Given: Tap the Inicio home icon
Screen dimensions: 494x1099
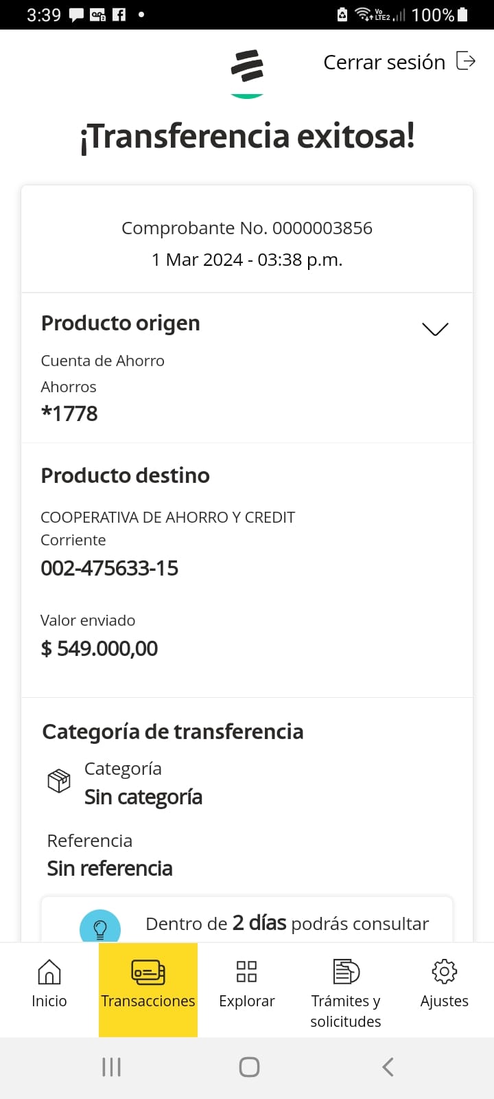Looking at the screenshot, I should coord(49,972).
